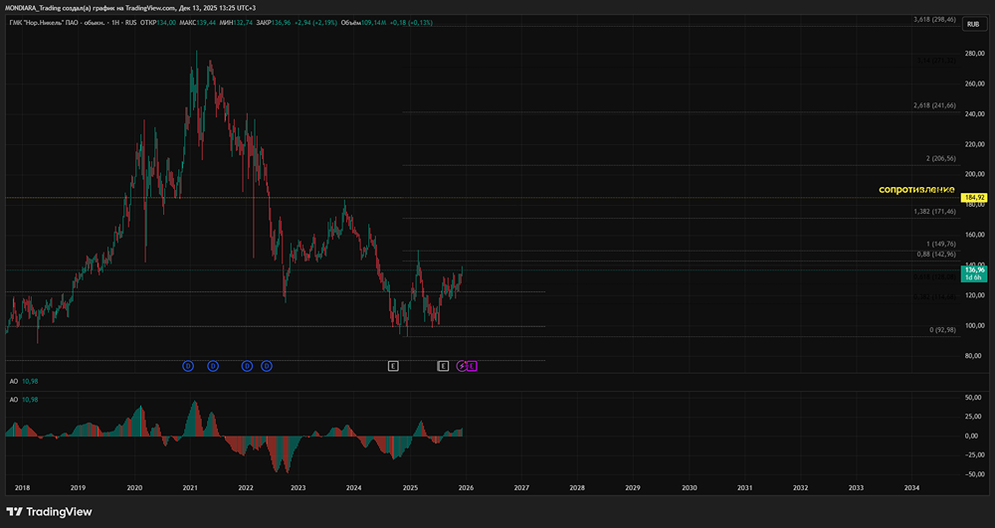Click the dividend marker between 2021 and 2022
The height and width of the screenshot is (528, 995).
point(213,366)
